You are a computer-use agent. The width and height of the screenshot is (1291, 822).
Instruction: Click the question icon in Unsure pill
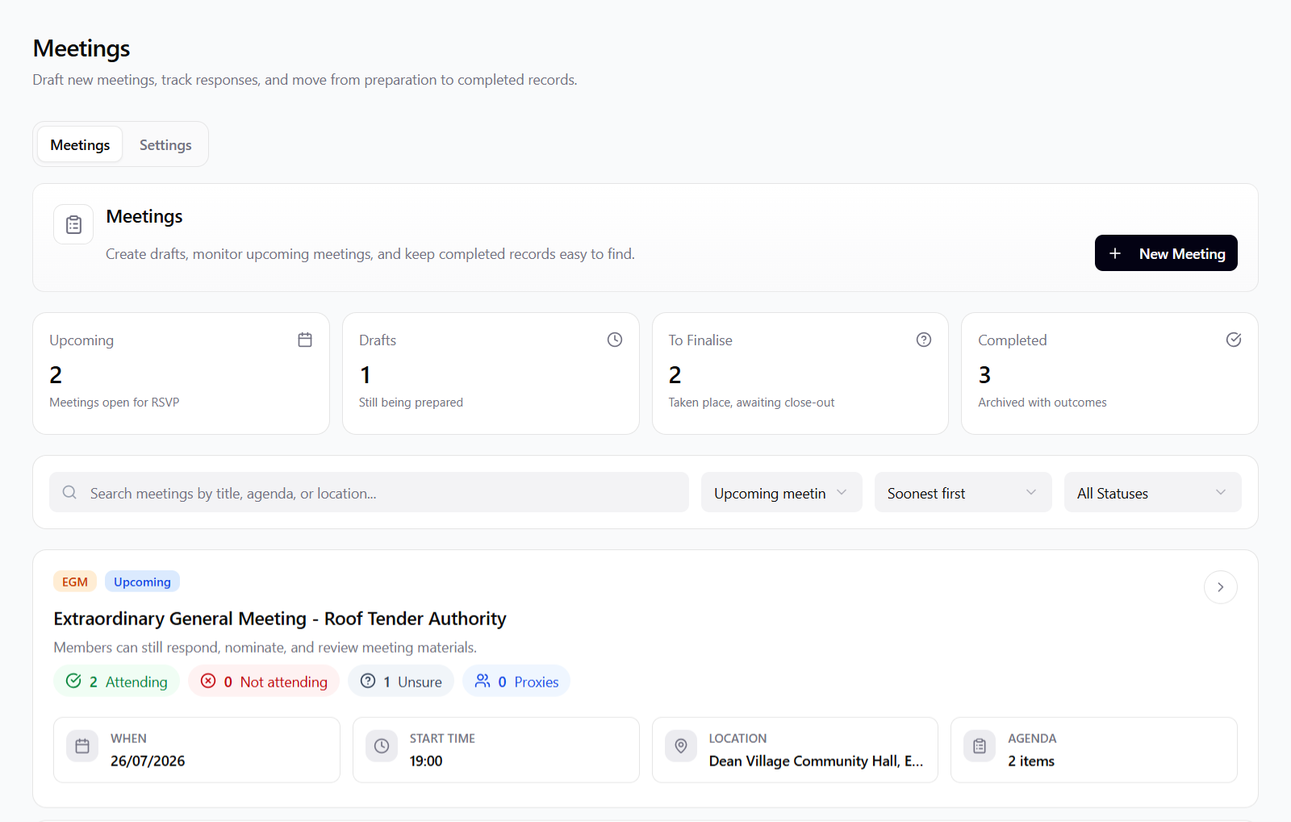click(368, 681)
